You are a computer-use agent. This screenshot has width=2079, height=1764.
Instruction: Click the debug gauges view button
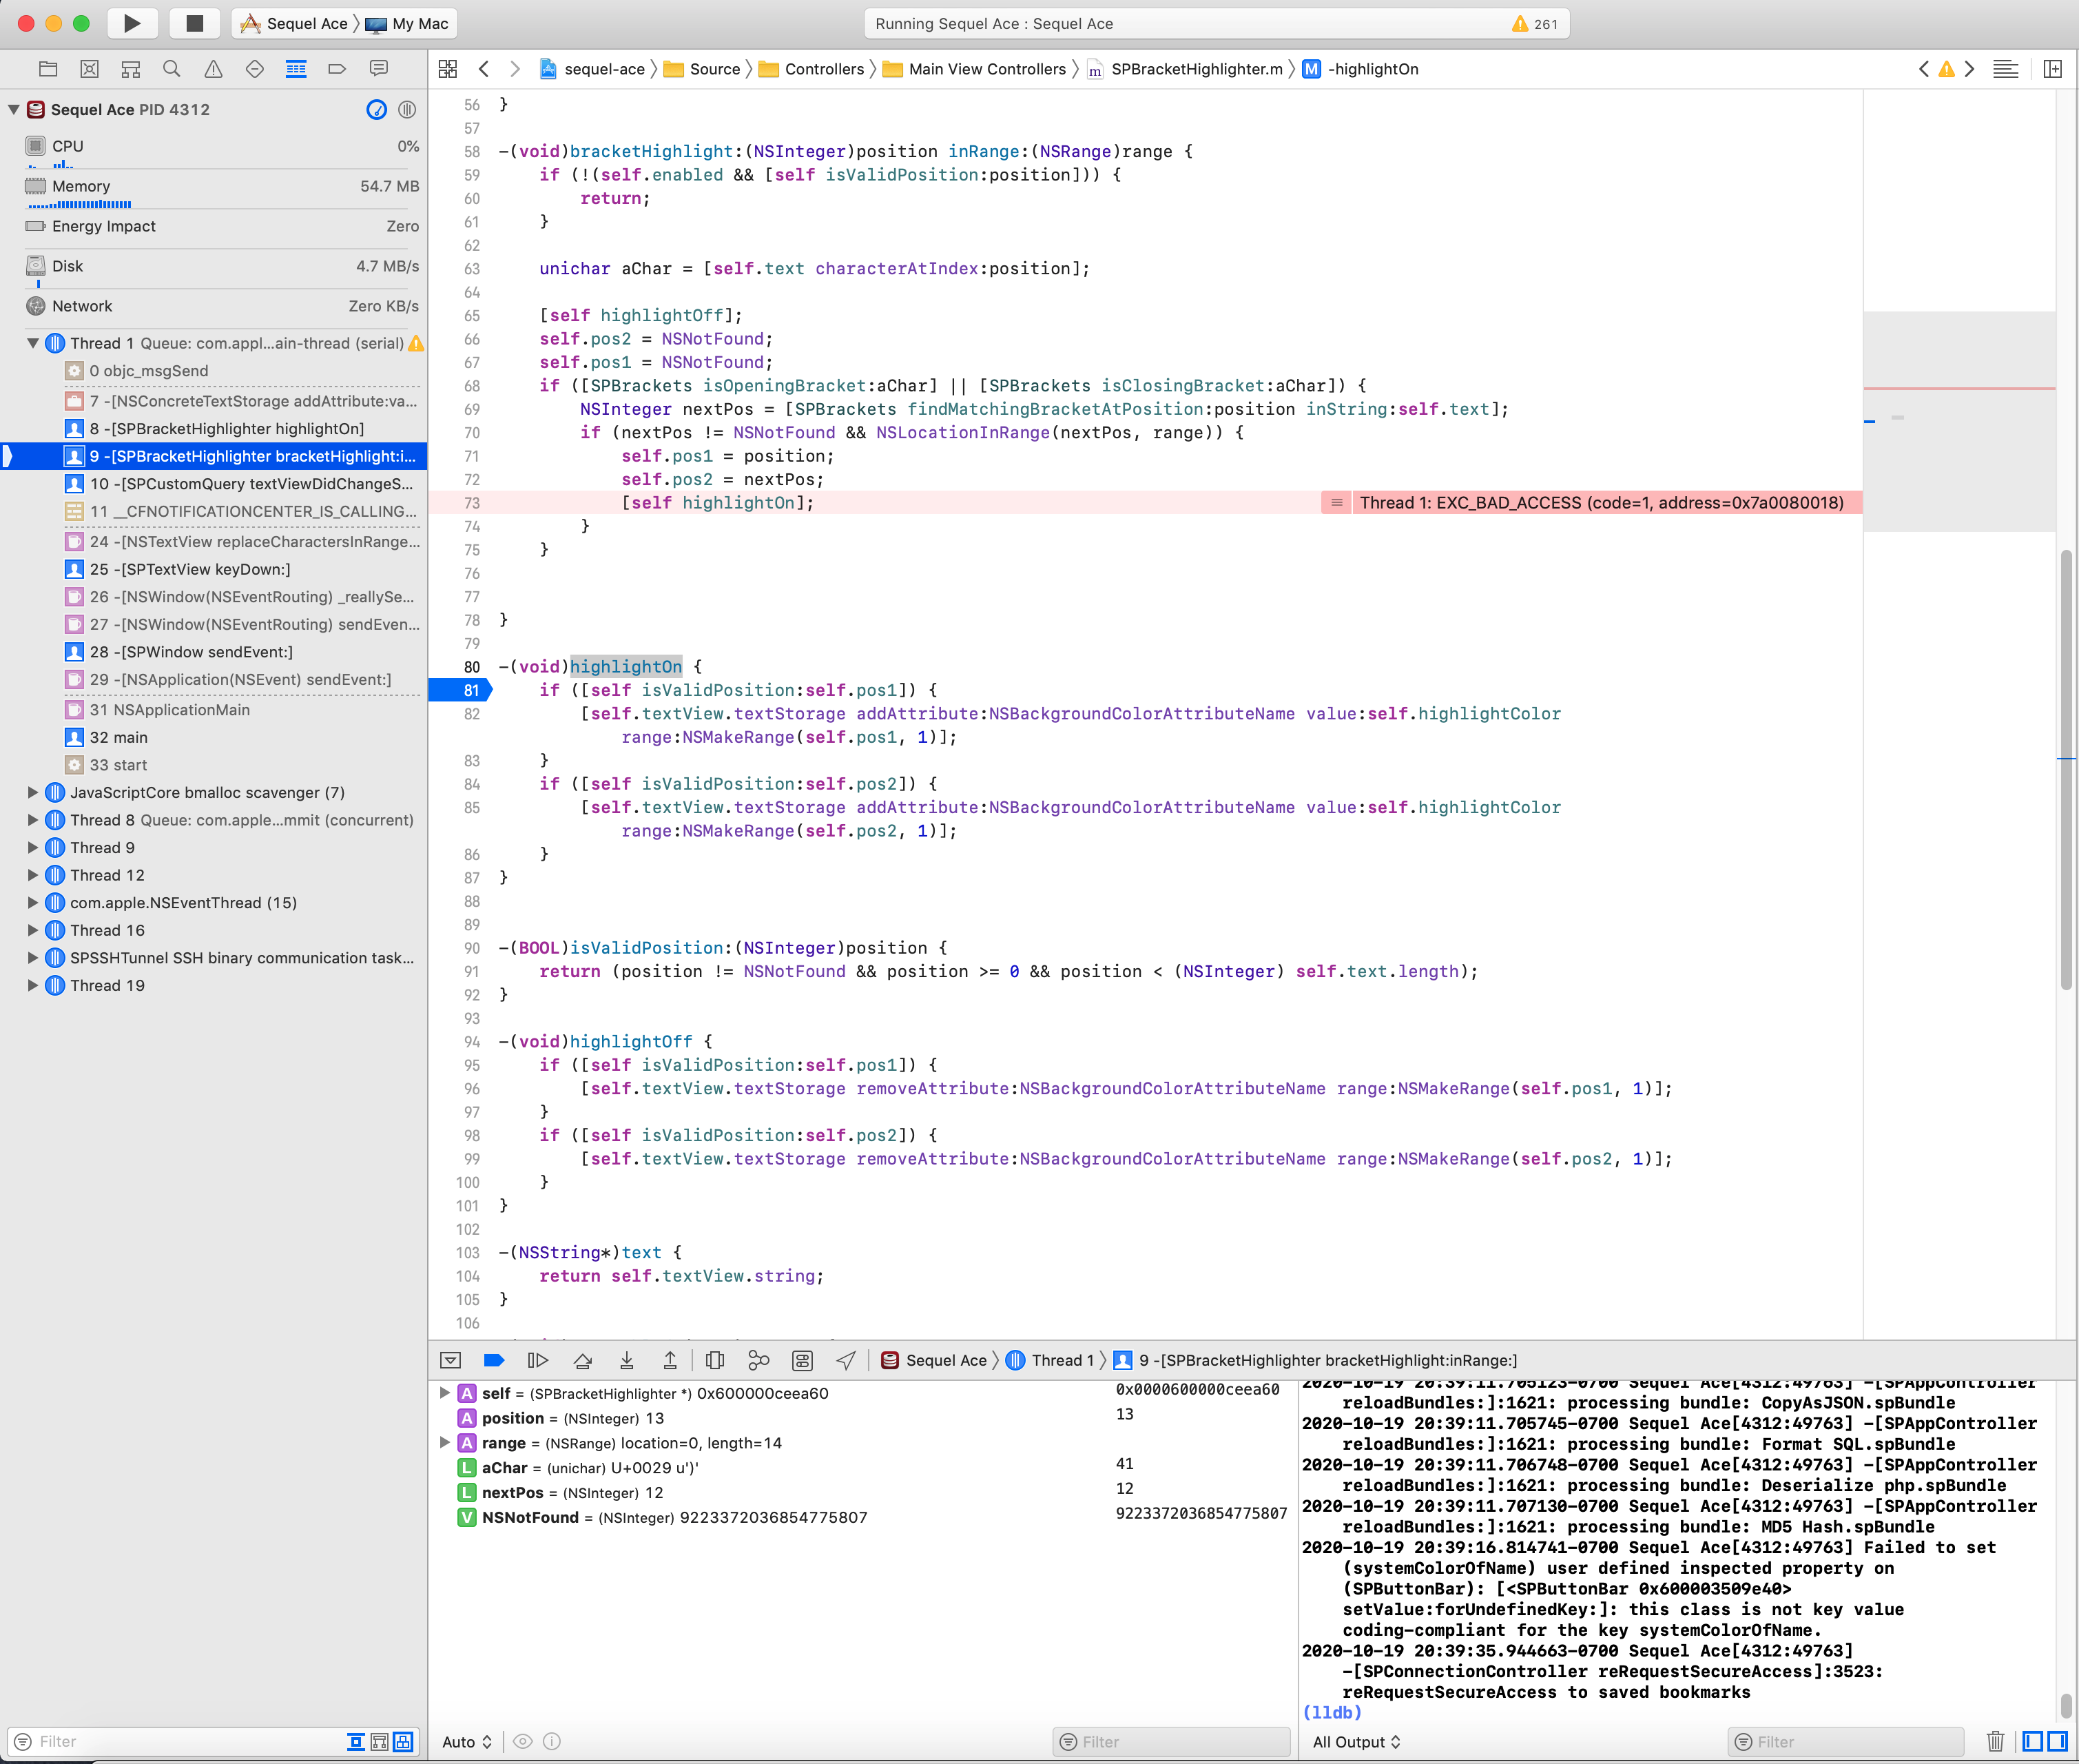point(377,110)
